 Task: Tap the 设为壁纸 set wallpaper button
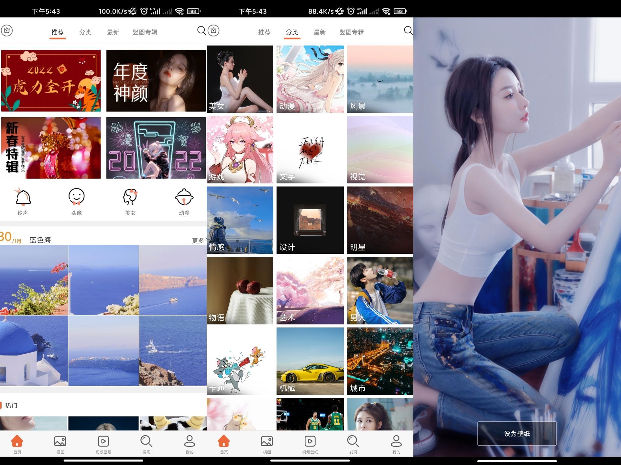517,433
